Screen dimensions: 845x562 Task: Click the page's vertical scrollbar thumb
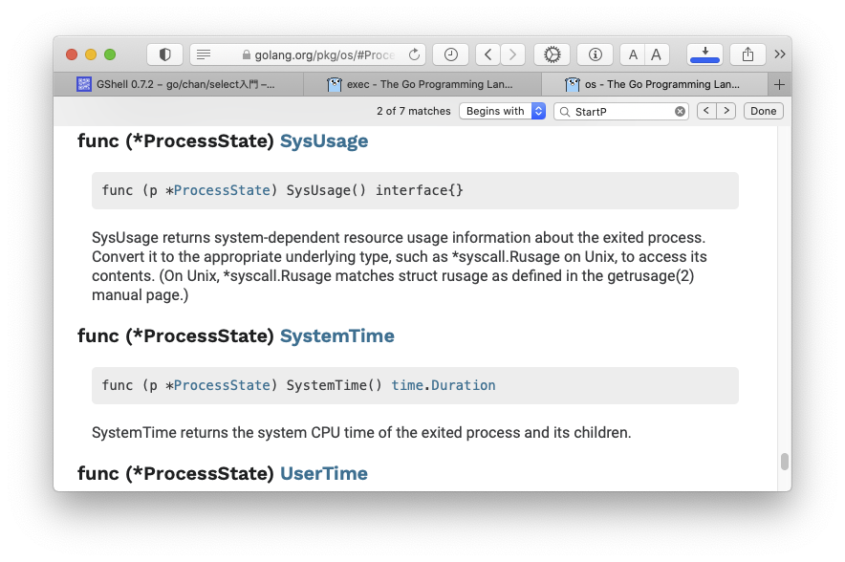(785, 462)
